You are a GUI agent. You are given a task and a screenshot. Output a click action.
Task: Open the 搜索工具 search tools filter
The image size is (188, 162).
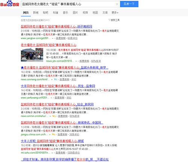(114, 20)
